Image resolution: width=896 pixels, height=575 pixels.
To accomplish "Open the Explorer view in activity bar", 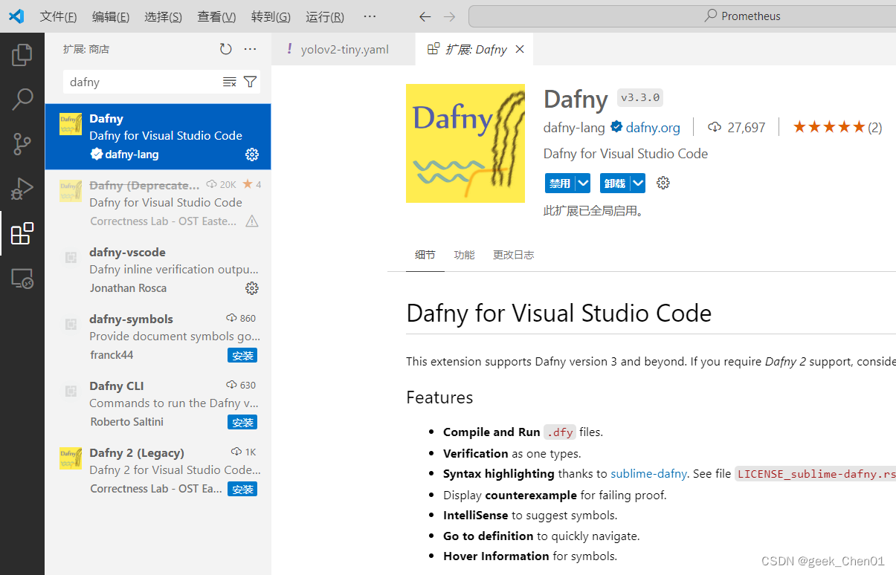I will tap(22, 54).
